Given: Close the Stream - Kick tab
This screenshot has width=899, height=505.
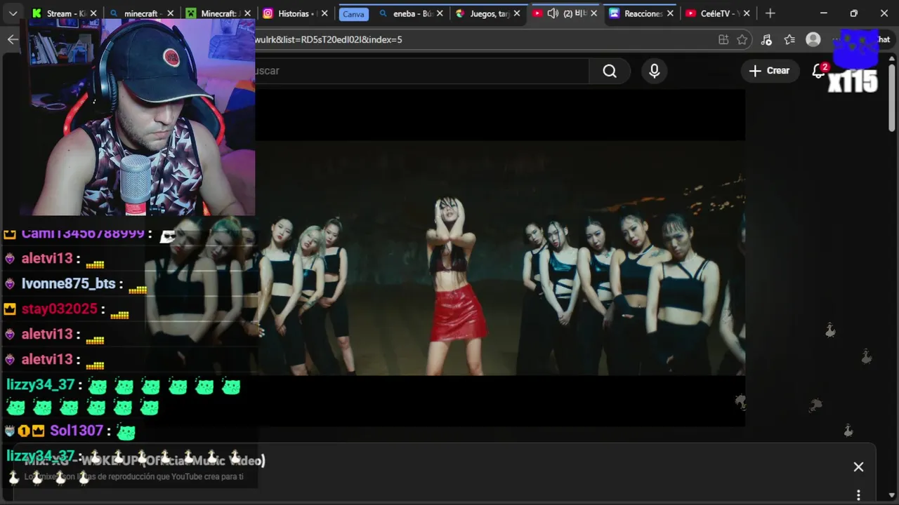Looking at the screenshot, I should pyautogui.click(x=93, y=13).
